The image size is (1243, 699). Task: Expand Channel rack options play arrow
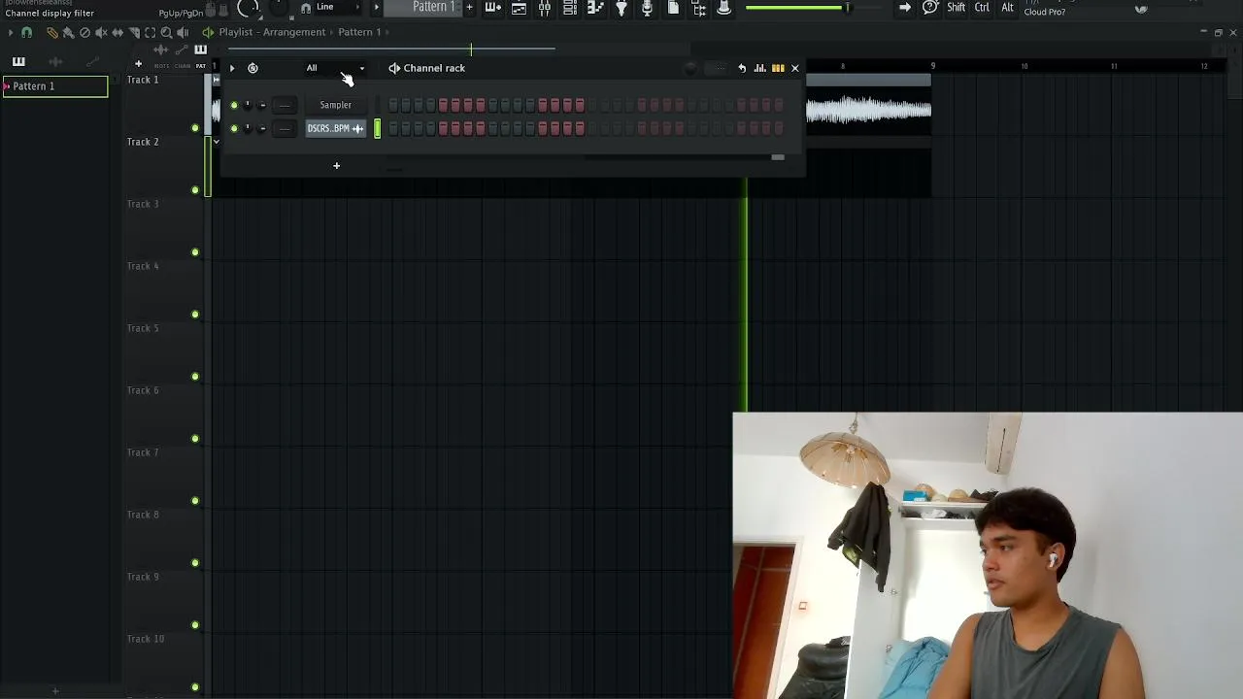coord(231,68)
